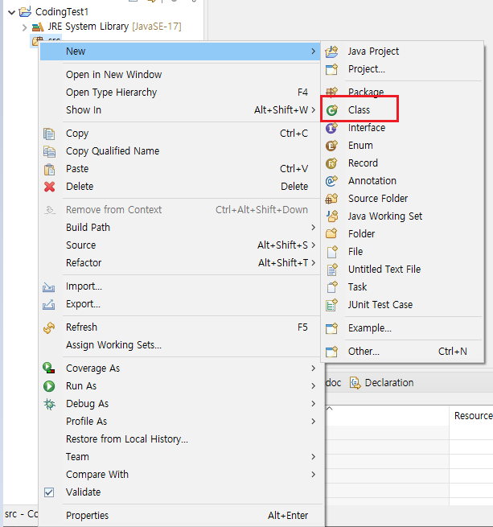Image resolution: width=493 pixels, height=527 pixels.
Task: Click the File icon in New submenu
Action: coord(332,251)
